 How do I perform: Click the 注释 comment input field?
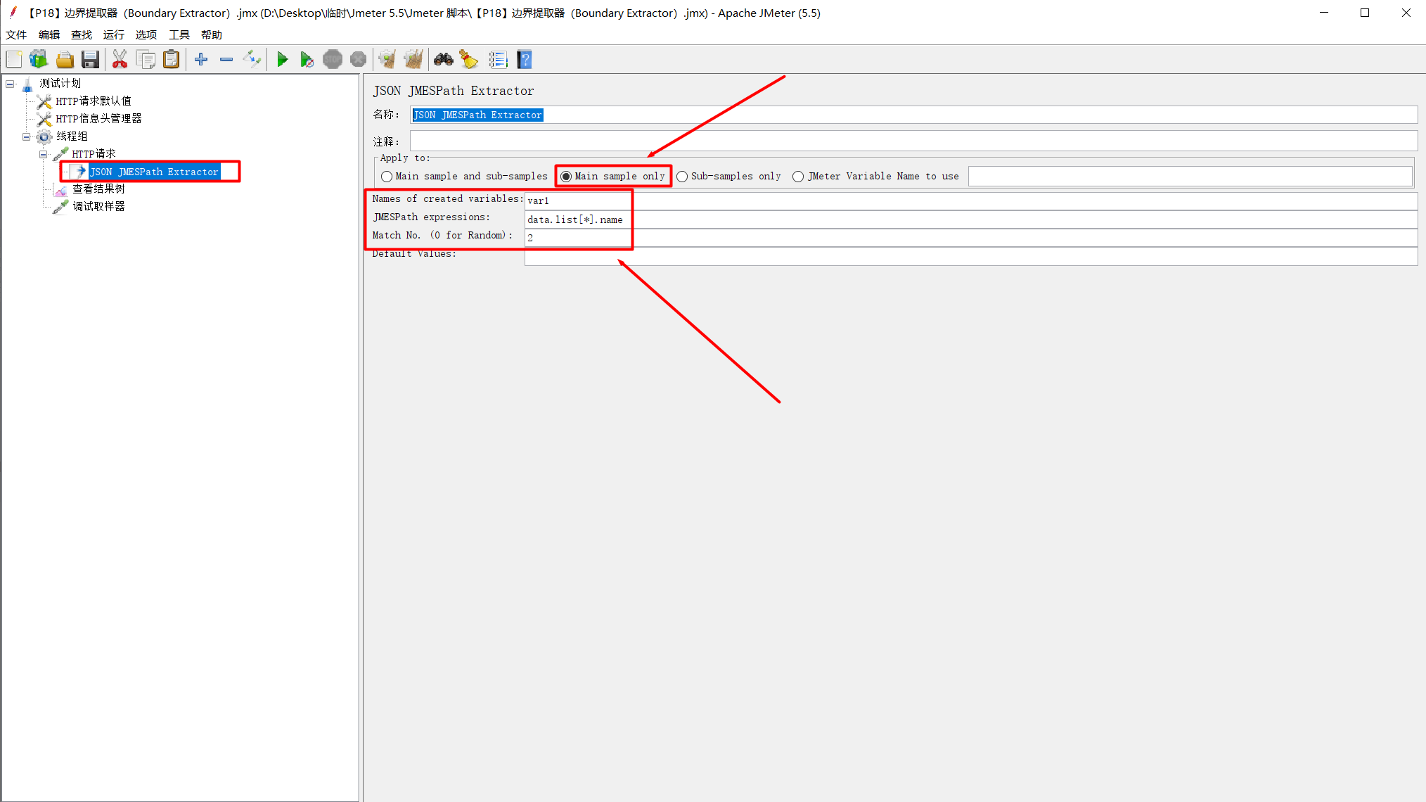[x=913, y=141]
